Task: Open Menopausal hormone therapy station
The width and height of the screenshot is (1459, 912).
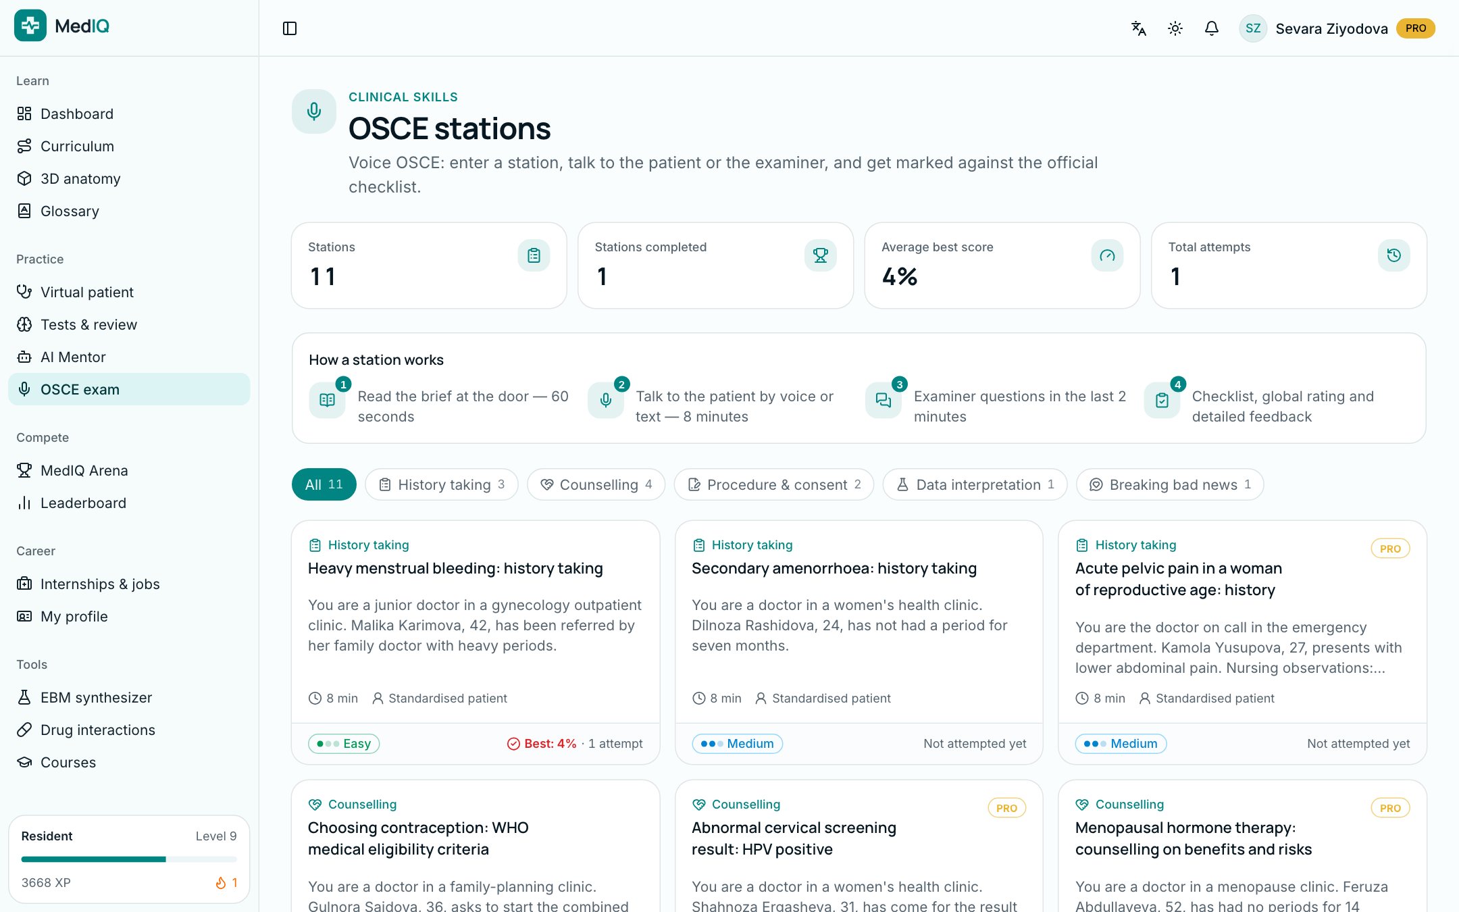Action: pyautogui.click(x=1243, y=846)
